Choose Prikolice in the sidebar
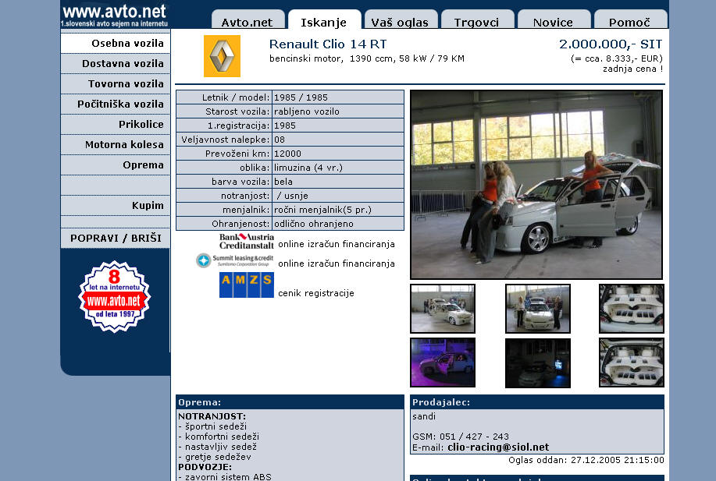This screenshot has height=481, width=716. [x=115, y=125]
